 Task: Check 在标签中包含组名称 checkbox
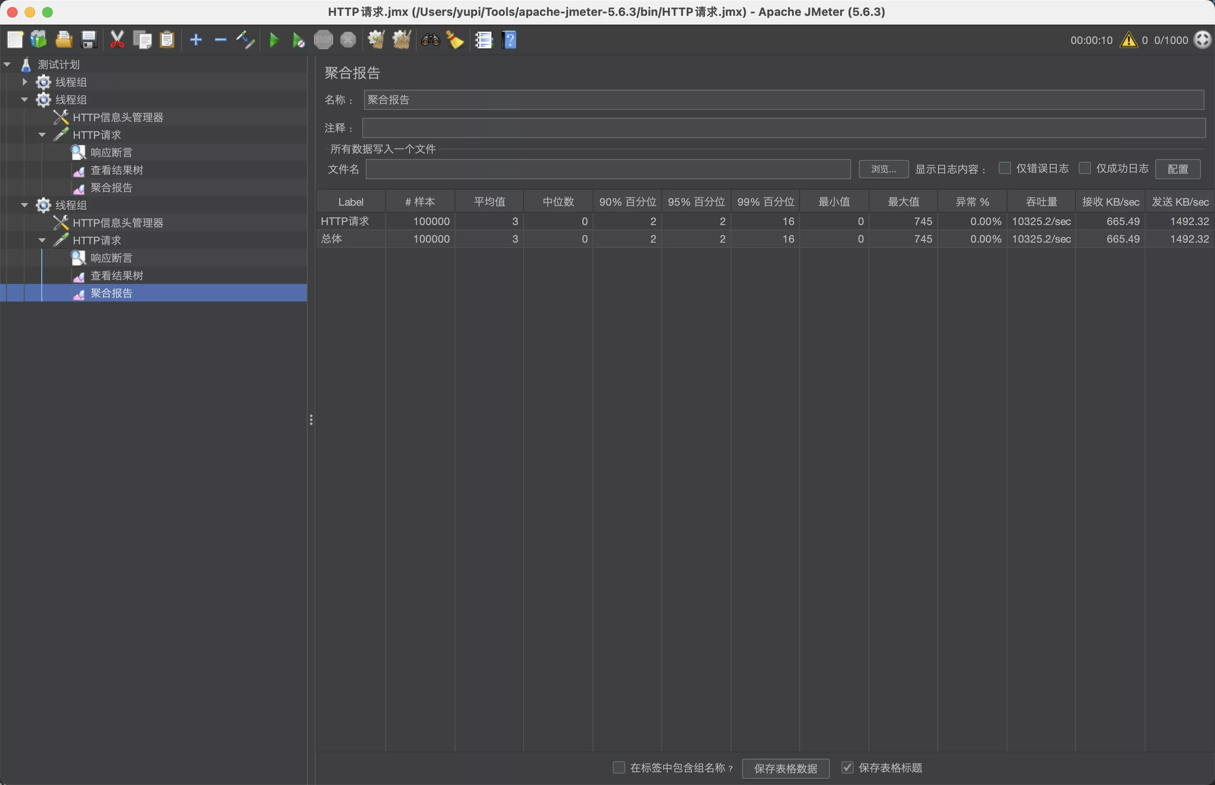coord(619,768)
